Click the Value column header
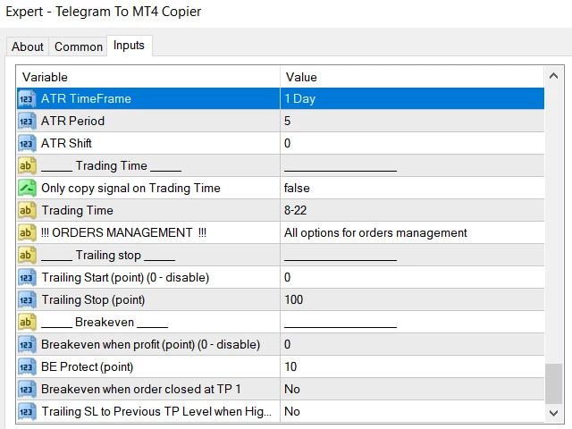The height and width of the screenshot is (429, 572). coord(411,77)
